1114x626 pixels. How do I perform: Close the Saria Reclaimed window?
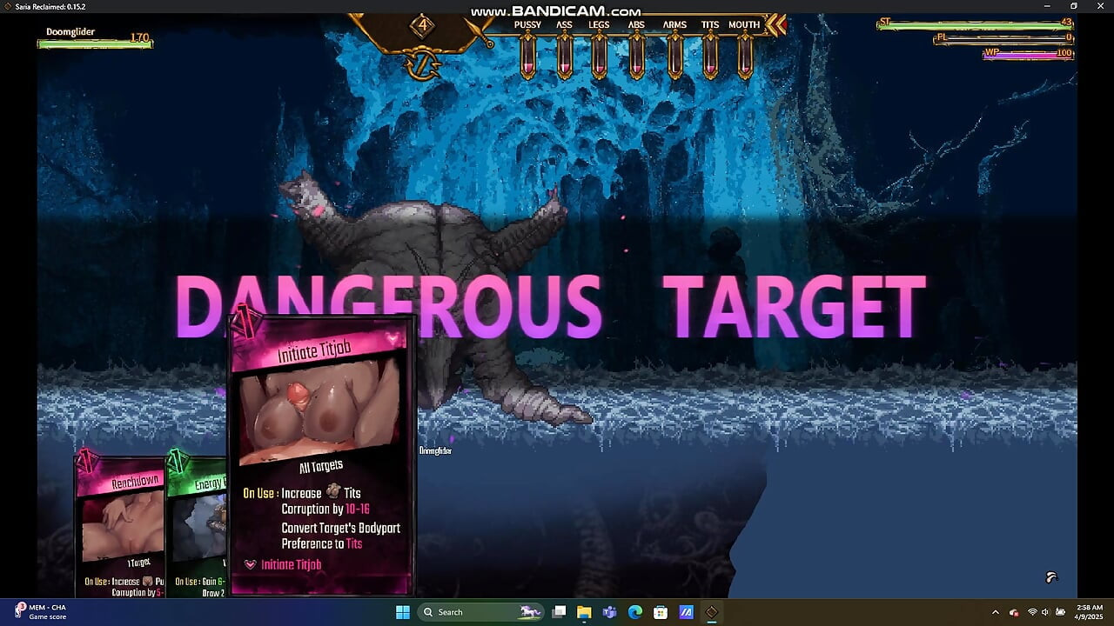pos(1100,6)
